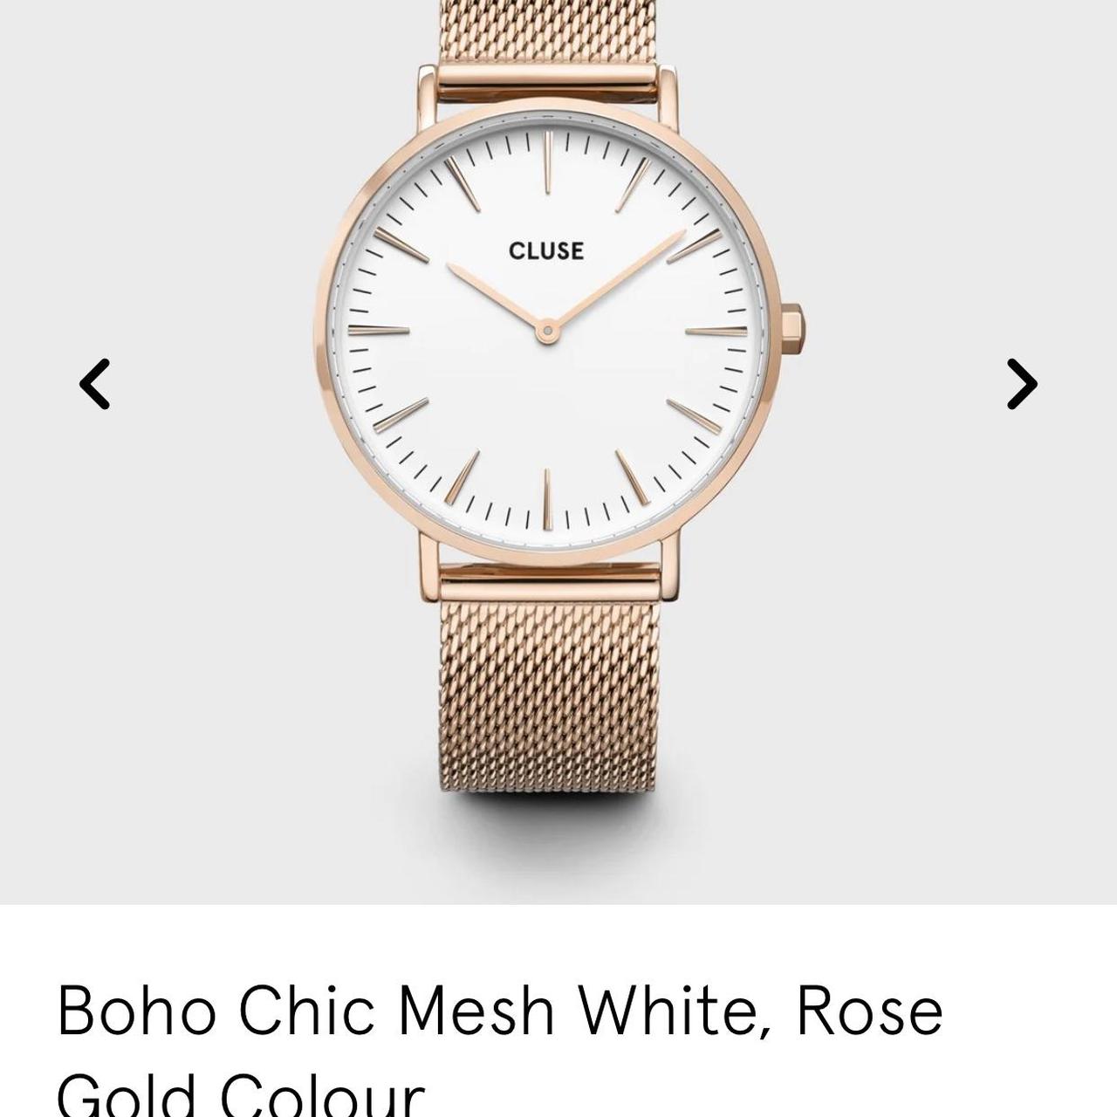
Task: Tap the upper mesh strap of the watch
Action: [548, 33]
